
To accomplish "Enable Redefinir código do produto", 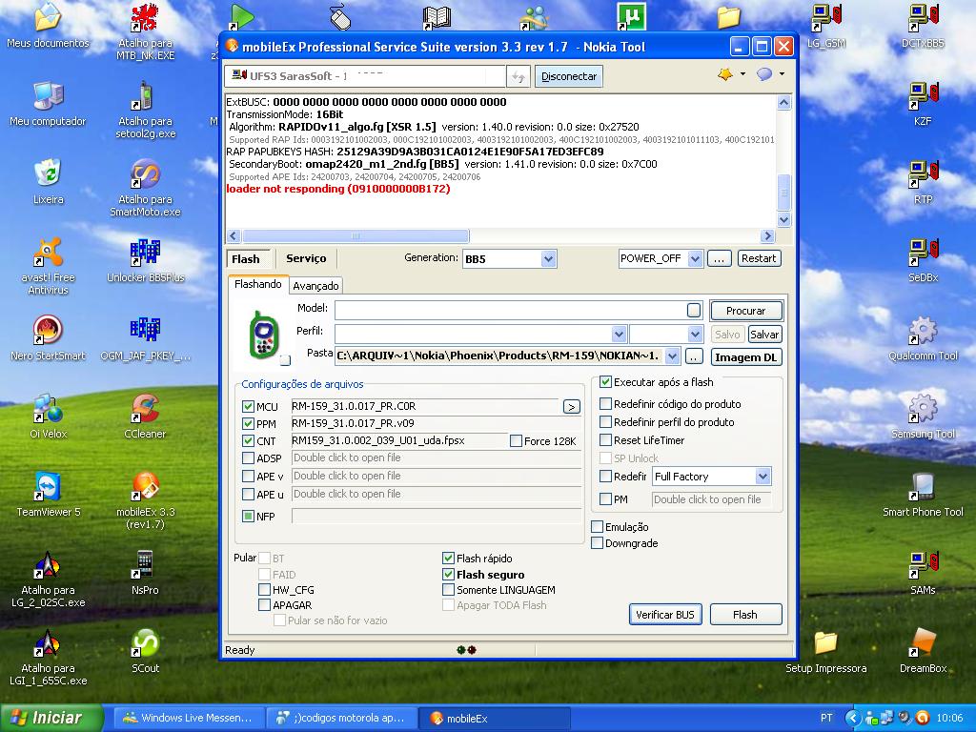I will (605, 404).
